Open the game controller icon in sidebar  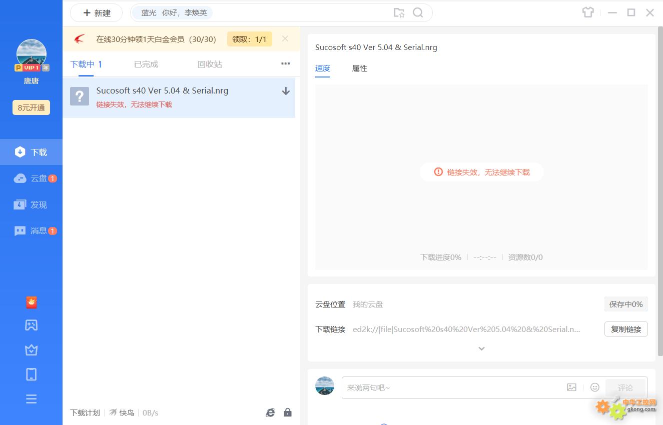32,325
